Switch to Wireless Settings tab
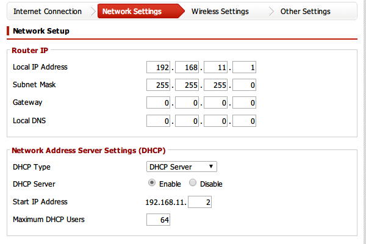This screenshot has height=244, width=366. pos(220,12)
